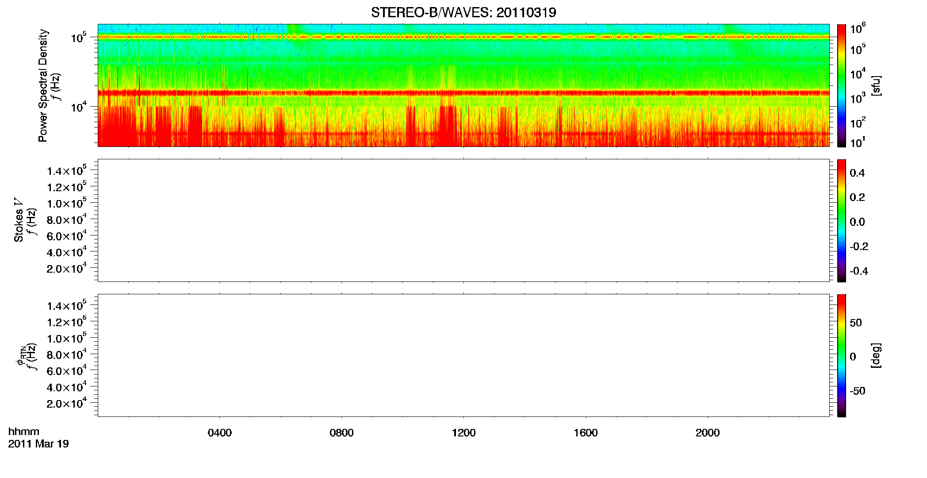The image size is (927, 478).
Task: Click the empty phi RTN plot panel
Action: point(463,355)
